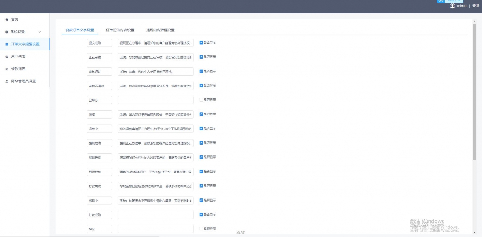Viewport: 482px width, 237px height.
Task: Open the 提现内容弹框设置 tab
Action: point(160,30)
